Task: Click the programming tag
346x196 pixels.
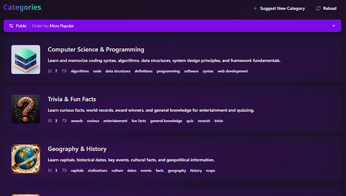Action: [168, 71]
